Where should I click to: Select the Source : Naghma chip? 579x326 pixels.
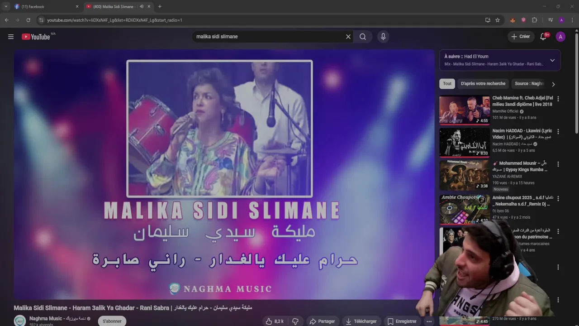pyautogui.click(x=529, y=84)
